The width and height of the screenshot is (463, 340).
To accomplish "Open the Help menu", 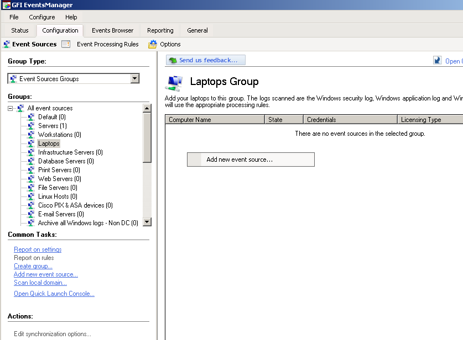I will [x=71, y=17].
